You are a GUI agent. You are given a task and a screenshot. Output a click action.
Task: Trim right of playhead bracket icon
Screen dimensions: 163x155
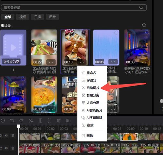pos(49,121)
